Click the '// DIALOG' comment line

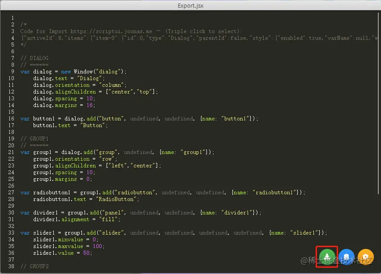[x=34, y=58]
